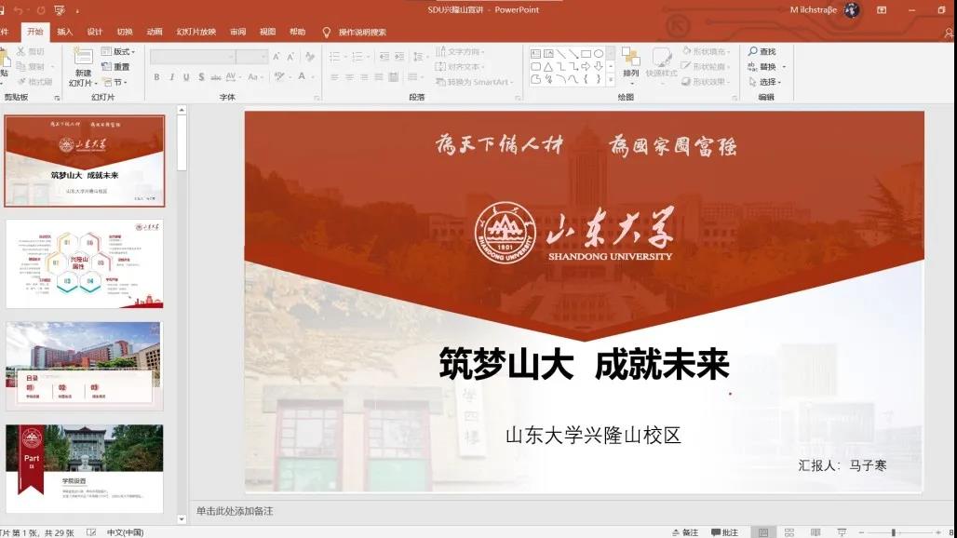Select the rectangle shape in shapes gallery
957x538 pixels.
[586, 54]
